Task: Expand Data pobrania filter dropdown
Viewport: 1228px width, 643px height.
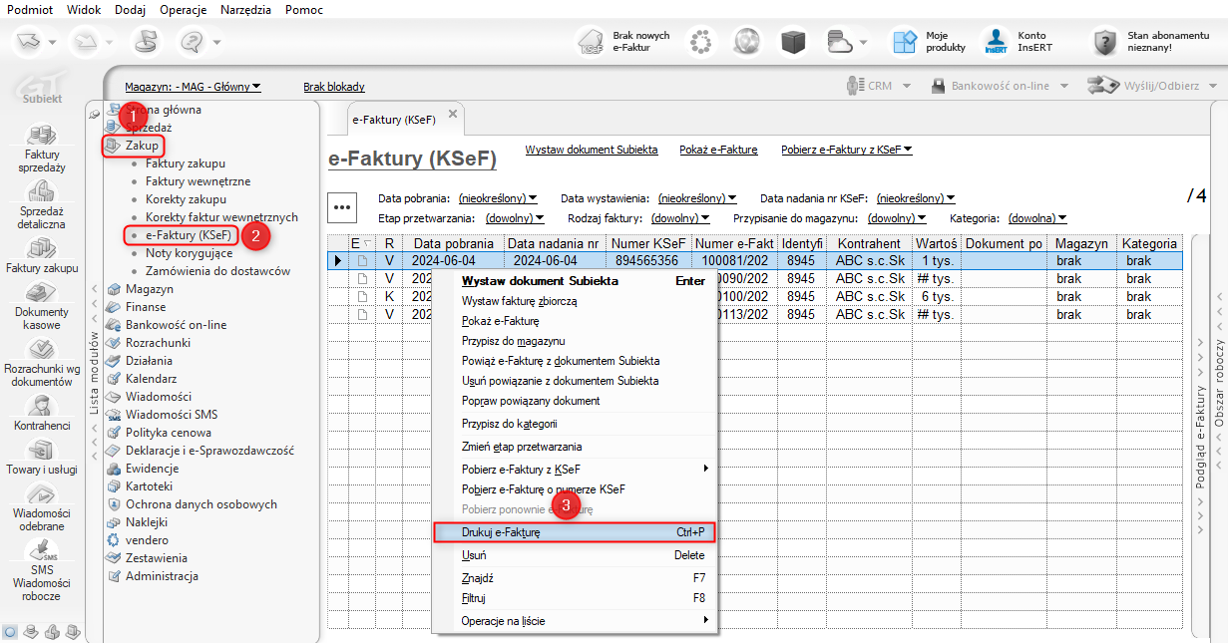Action: coord(498,198)
